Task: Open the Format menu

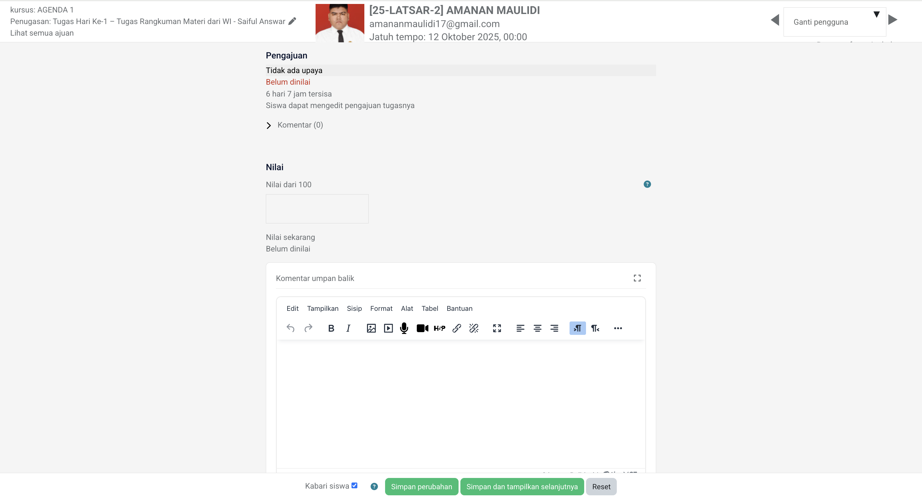Action: coord(381,308)
